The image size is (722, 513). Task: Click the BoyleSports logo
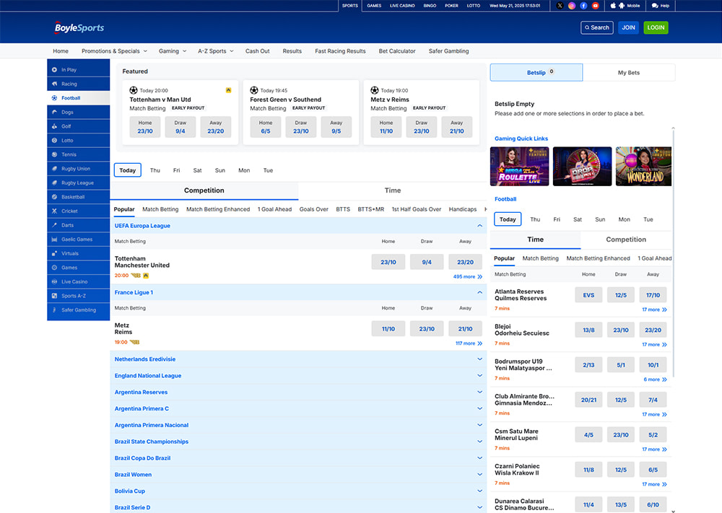point(79,27)
